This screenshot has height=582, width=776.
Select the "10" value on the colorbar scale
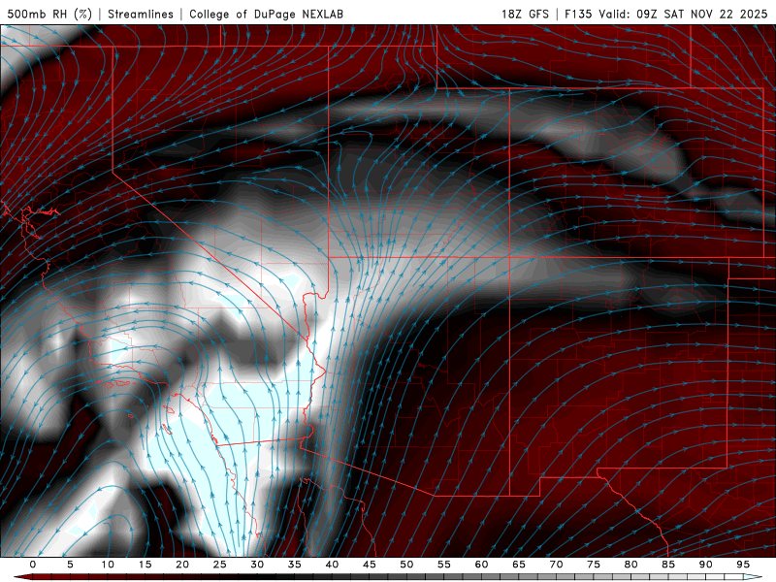coord(108,565)
